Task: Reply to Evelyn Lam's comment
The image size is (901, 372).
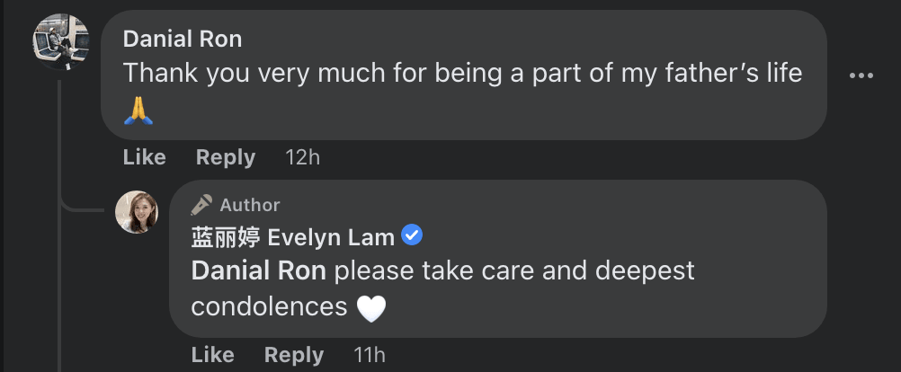Action: [x=294, y=355]
